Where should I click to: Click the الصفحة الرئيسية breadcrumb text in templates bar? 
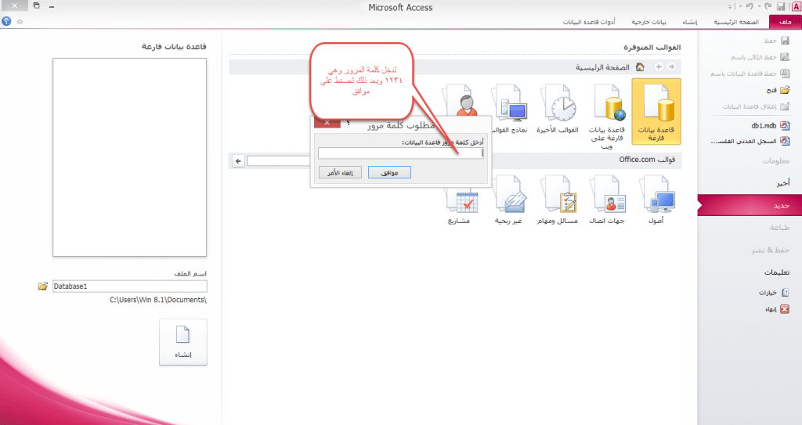pos(602,67)
